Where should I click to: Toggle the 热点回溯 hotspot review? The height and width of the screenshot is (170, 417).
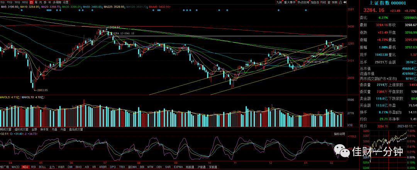tap(303, 2)
